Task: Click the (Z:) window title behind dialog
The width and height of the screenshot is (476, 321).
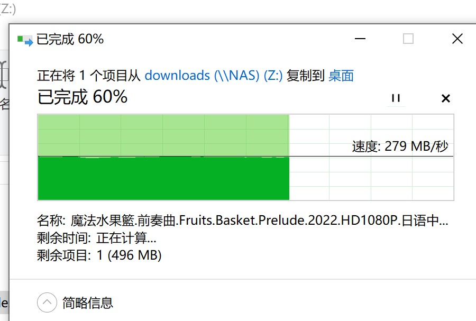Action: (x=7, y=9)
